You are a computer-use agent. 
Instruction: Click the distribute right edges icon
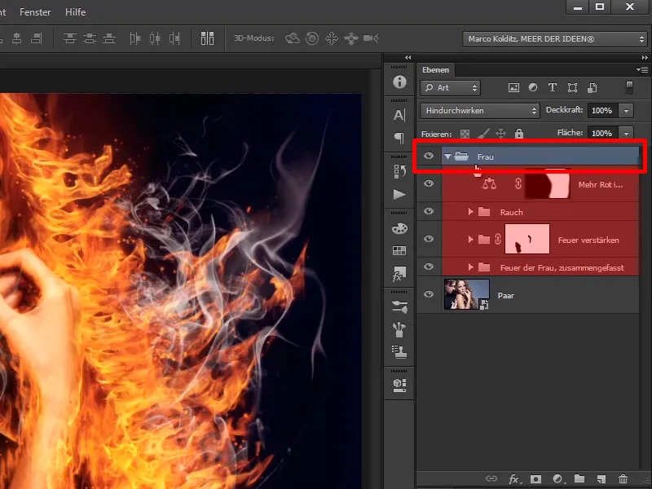tap(174, 38)
